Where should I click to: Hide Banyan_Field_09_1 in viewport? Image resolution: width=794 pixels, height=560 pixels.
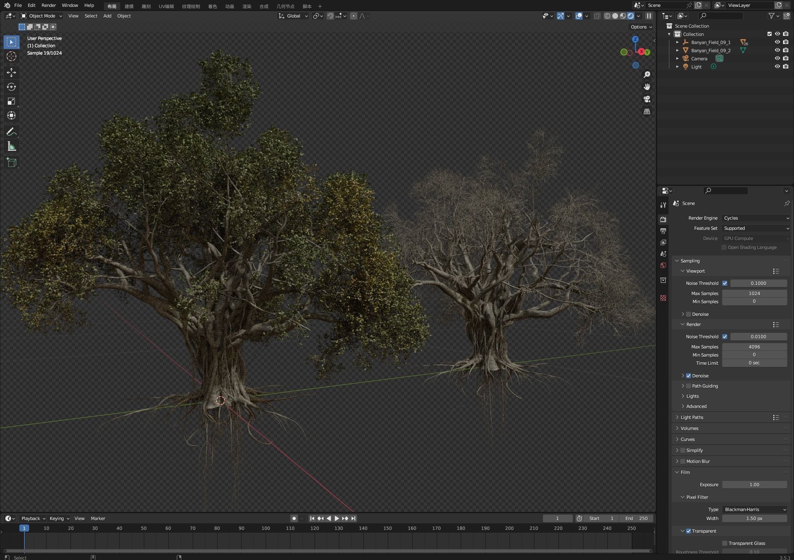(777, 42)
